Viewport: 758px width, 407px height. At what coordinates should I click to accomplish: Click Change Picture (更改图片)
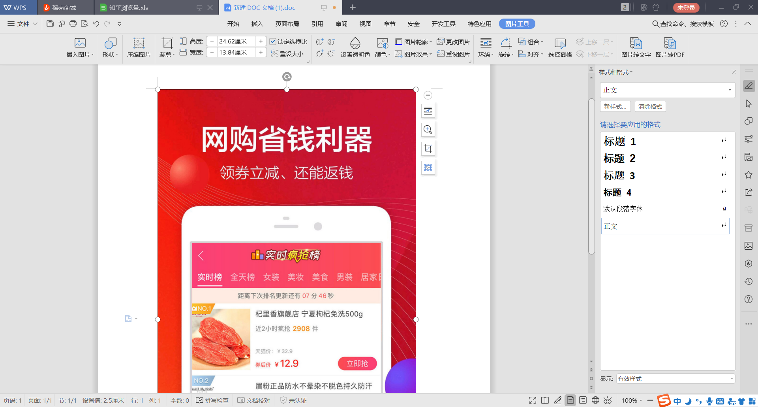453,42
